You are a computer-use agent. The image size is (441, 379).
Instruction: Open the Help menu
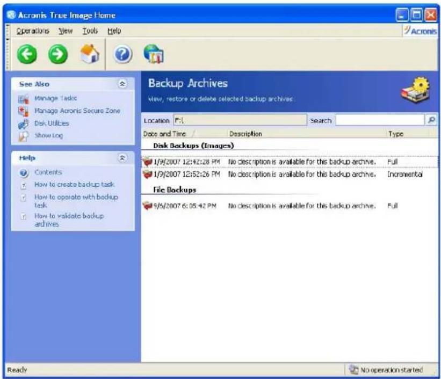click(x=114, y=31)
